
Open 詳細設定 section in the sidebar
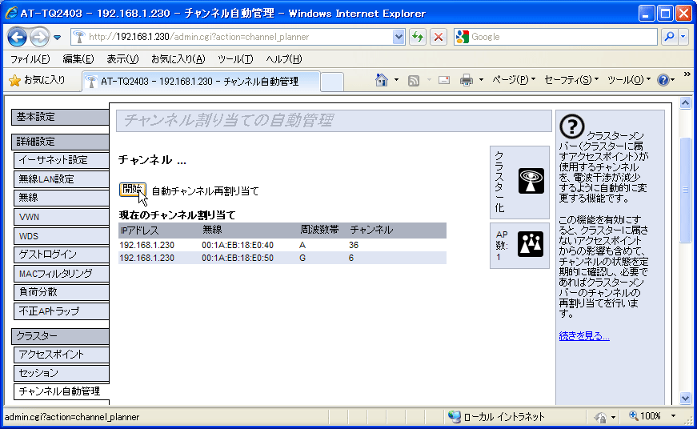pos(60,142)
